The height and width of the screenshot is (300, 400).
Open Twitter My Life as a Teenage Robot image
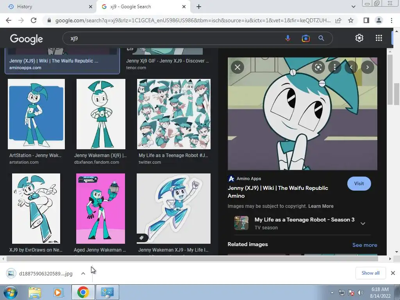pyautogui.click(x=174, y=114)
